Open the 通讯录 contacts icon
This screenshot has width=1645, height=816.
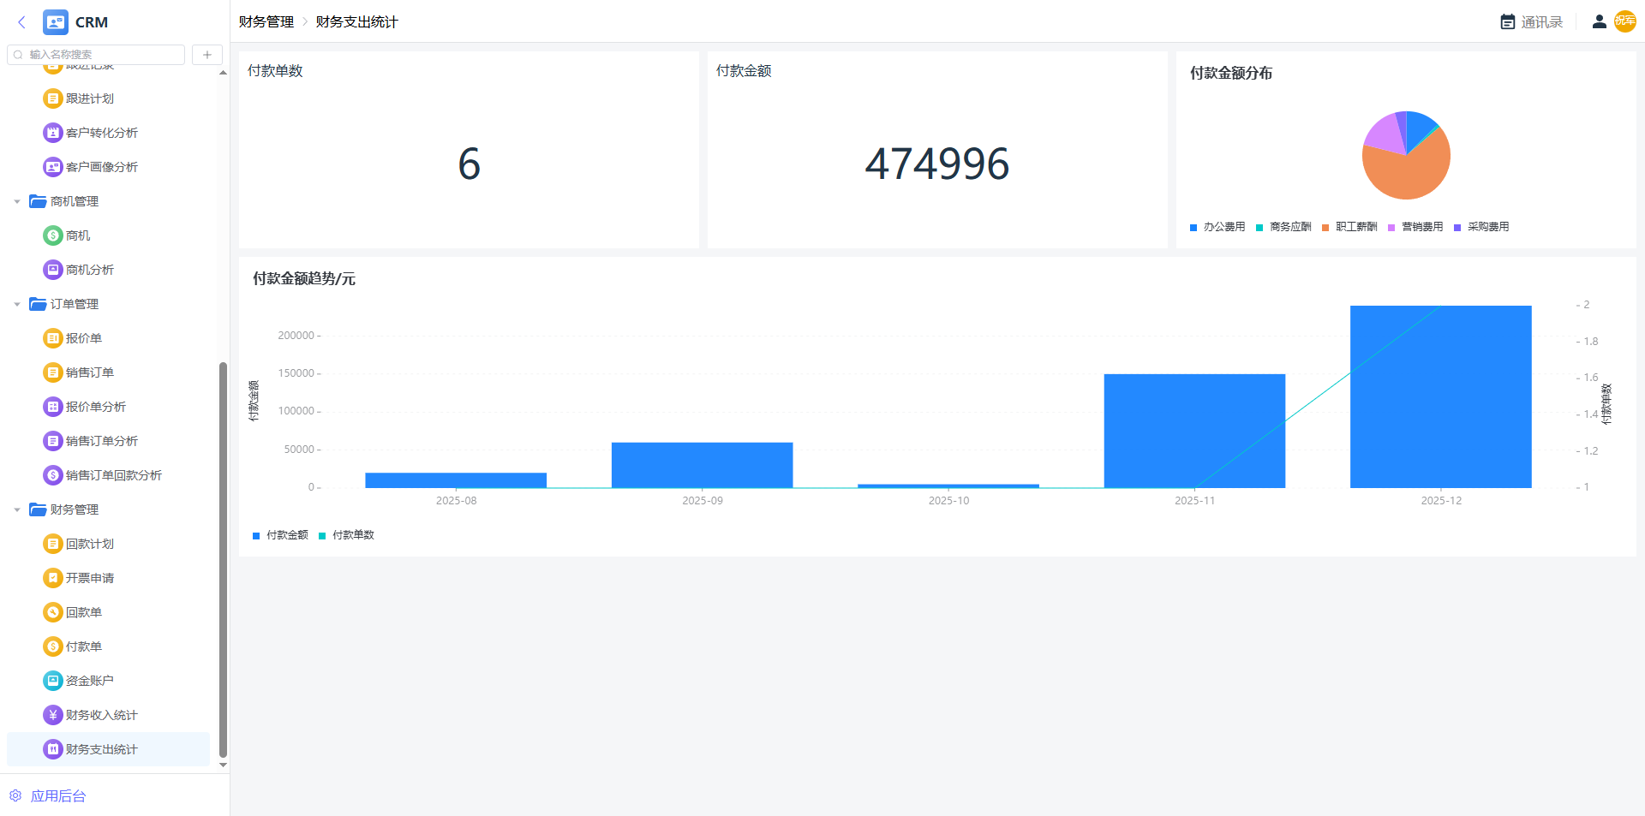coord(1508,22)
